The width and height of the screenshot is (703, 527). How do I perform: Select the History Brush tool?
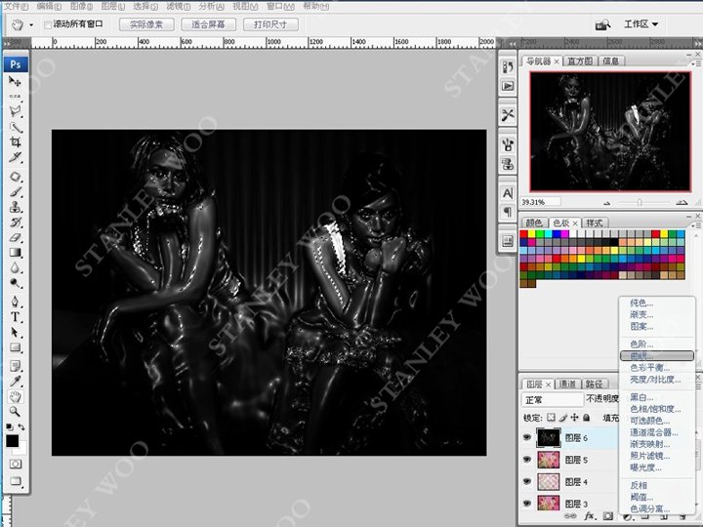tap(16, 223)
